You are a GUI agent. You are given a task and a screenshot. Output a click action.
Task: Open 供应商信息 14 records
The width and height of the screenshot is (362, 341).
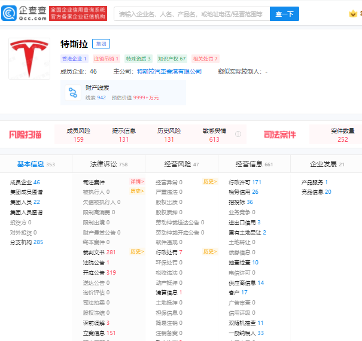point(246,283)
